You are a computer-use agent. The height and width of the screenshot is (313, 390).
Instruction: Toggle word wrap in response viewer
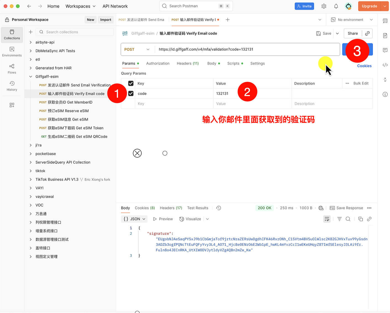tap(327, 219)
